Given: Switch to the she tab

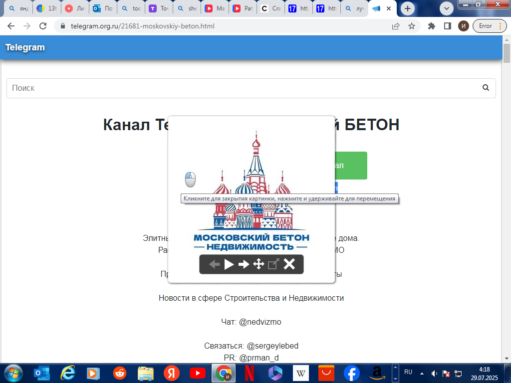Looking at the screenshot, I should (x=187, y=8).
